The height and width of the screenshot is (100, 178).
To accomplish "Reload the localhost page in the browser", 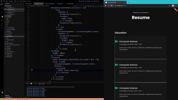I will pos(112,6).
